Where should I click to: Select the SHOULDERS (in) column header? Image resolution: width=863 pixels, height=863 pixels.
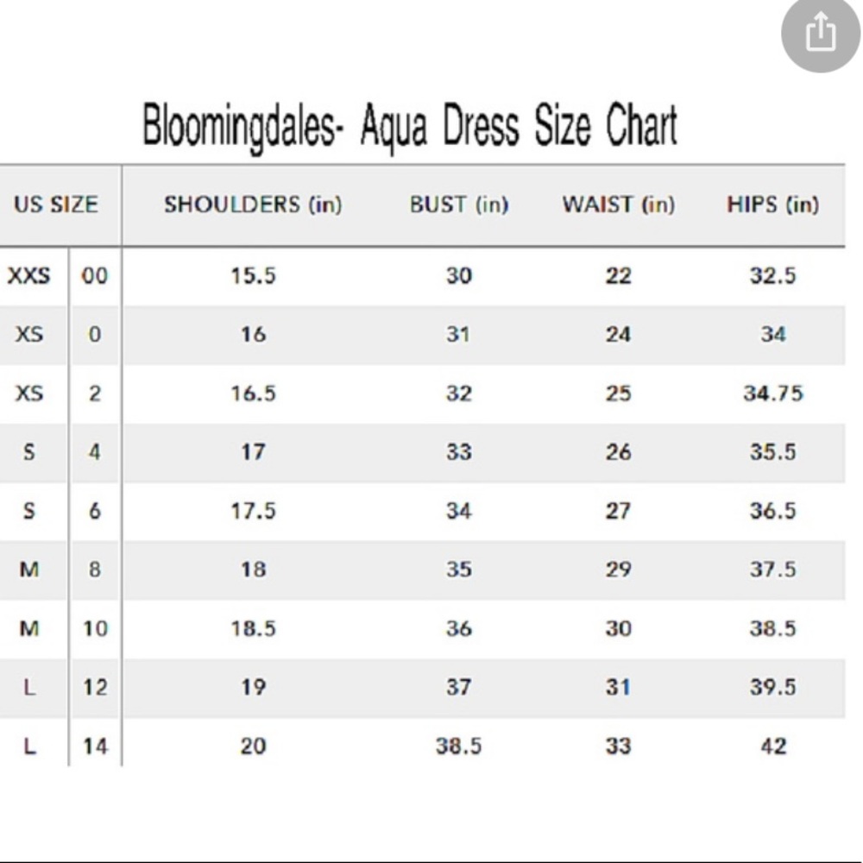253,205
